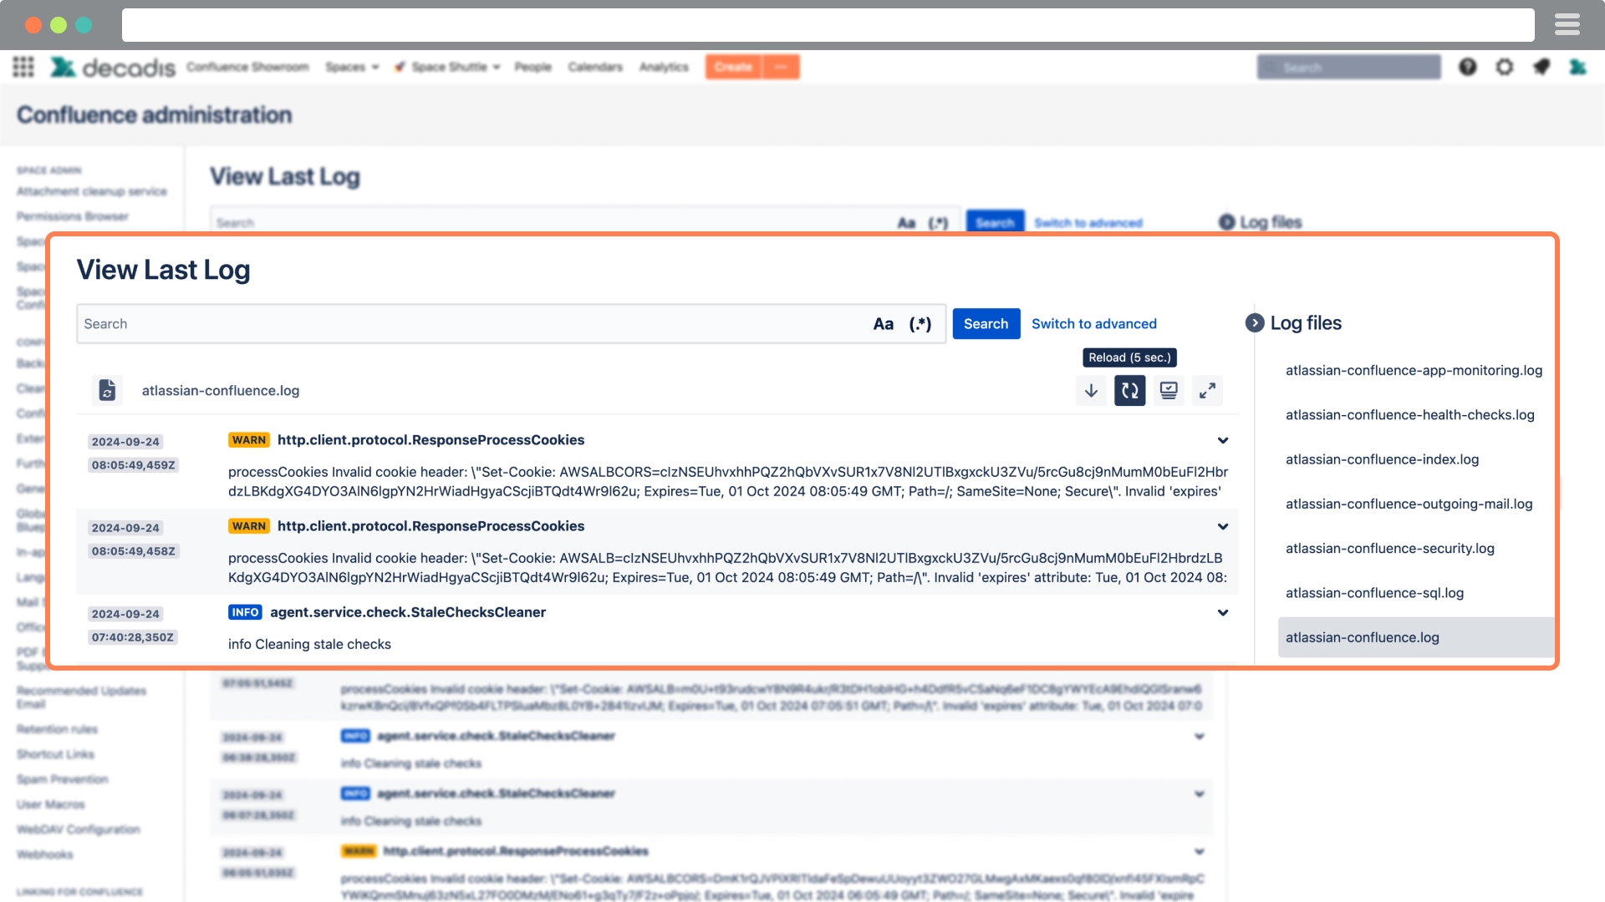Expand the first ResponseProcessCookies warning entry
The width and height of the screenshot is (1605, 902).
[1222, 440]
